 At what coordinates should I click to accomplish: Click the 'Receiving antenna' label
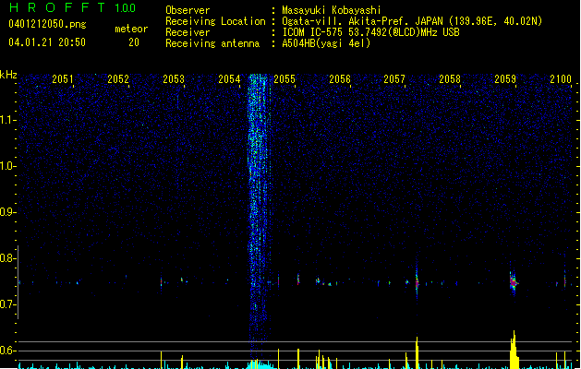[x=212, y=43]
